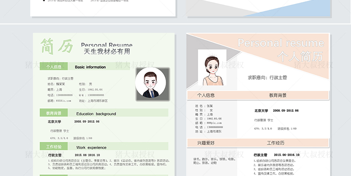Click the address '地址: 上海市浦东新区'

[93, 101]
